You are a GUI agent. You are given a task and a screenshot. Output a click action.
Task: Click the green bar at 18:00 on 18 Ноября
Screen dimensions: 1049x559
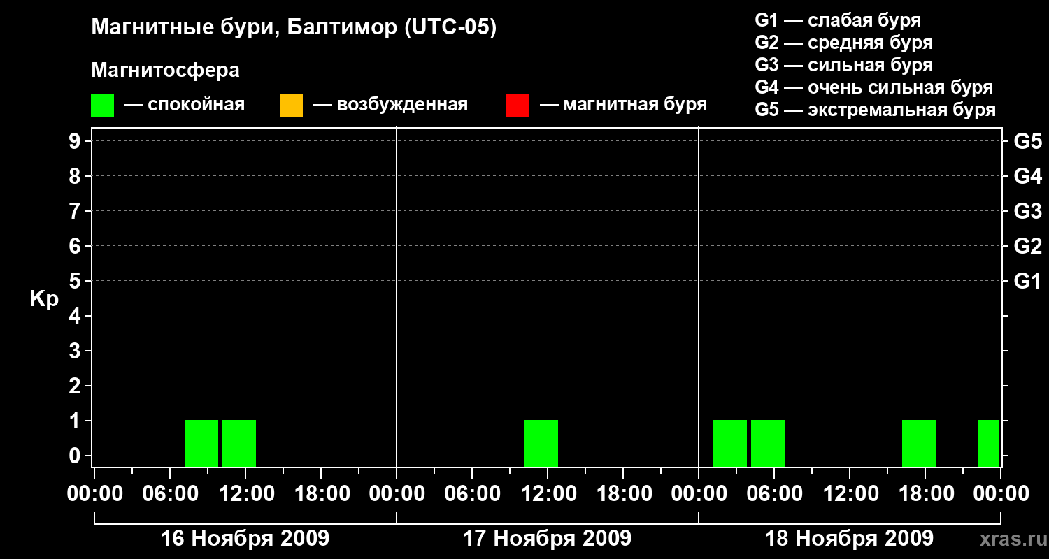pyautogui.click(x=919, y=443)
